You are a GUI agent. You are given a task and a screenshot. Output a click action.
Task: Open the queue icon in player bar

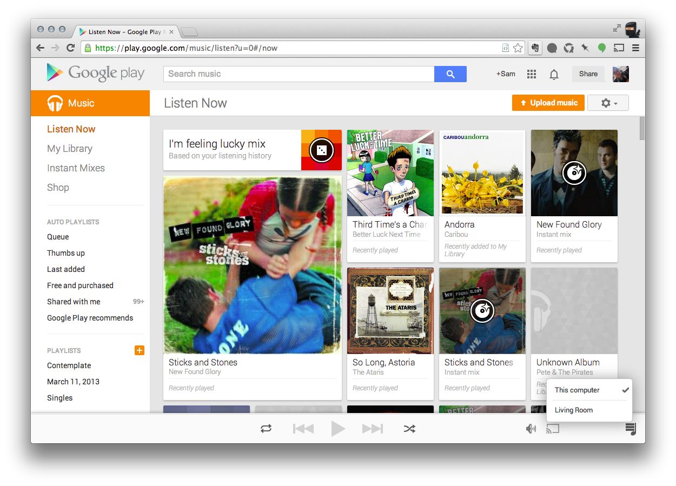631,429
